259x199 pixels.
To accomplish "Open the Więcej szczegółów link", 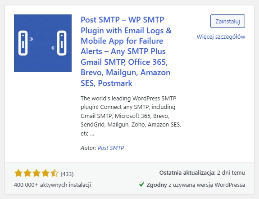I will click(221, 37).
